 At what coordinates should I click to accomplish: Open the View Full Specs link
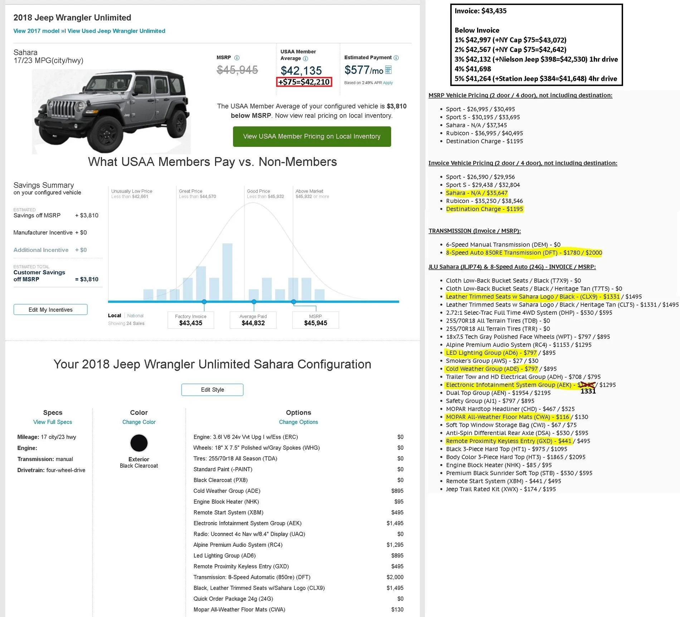pos(53,422)
